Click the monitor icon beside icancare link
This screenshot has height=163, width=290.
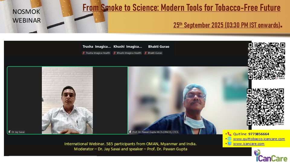pyautogui.click(x=230, y=143)
